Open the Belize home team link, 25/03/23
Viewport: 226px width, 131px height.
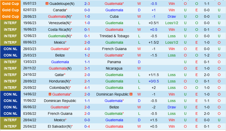click(60, 55)
